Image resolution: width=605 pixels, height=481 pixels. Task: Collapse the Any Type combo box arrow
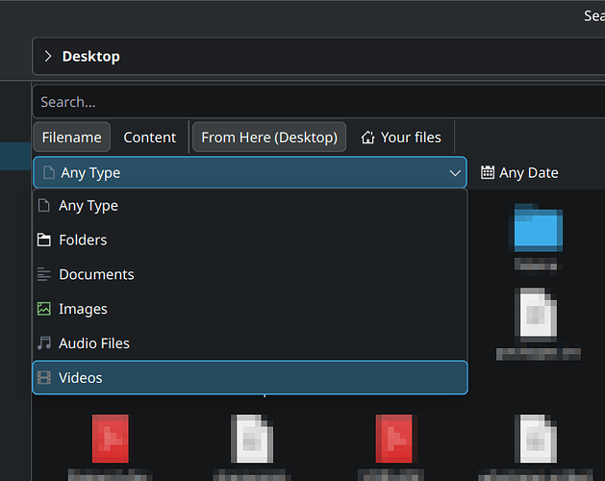455,173
